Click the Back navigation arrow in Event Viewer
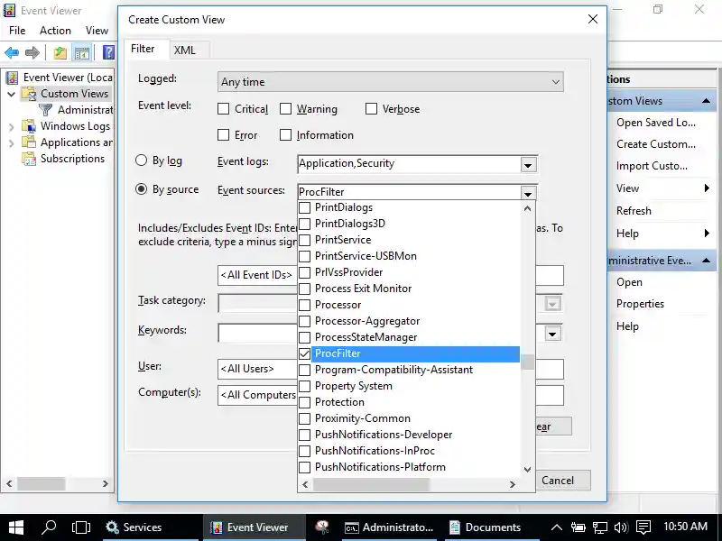The height and width of the screenshot is (541, 722). tap(12, 52)
